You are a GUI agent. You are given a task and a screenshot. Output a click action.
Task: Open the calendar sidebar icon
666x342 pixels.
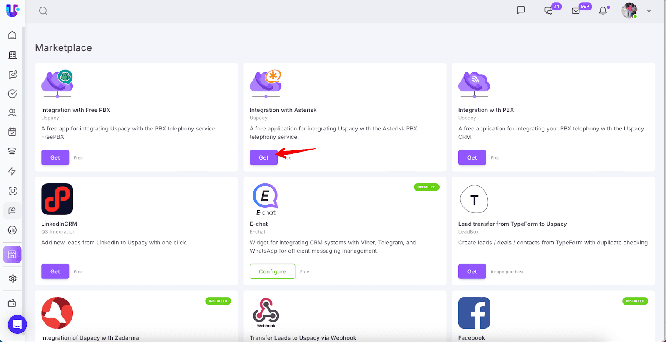[x=12, y=132]
